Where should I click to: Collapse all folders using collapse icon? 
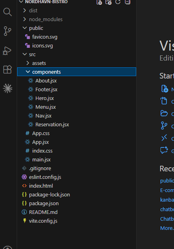[128, 2]
